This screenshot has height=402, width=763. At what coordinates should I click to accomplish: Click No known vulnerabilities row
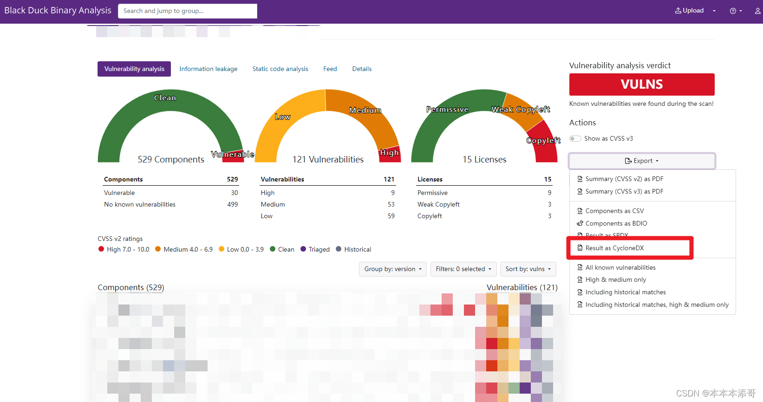[171, 204]
